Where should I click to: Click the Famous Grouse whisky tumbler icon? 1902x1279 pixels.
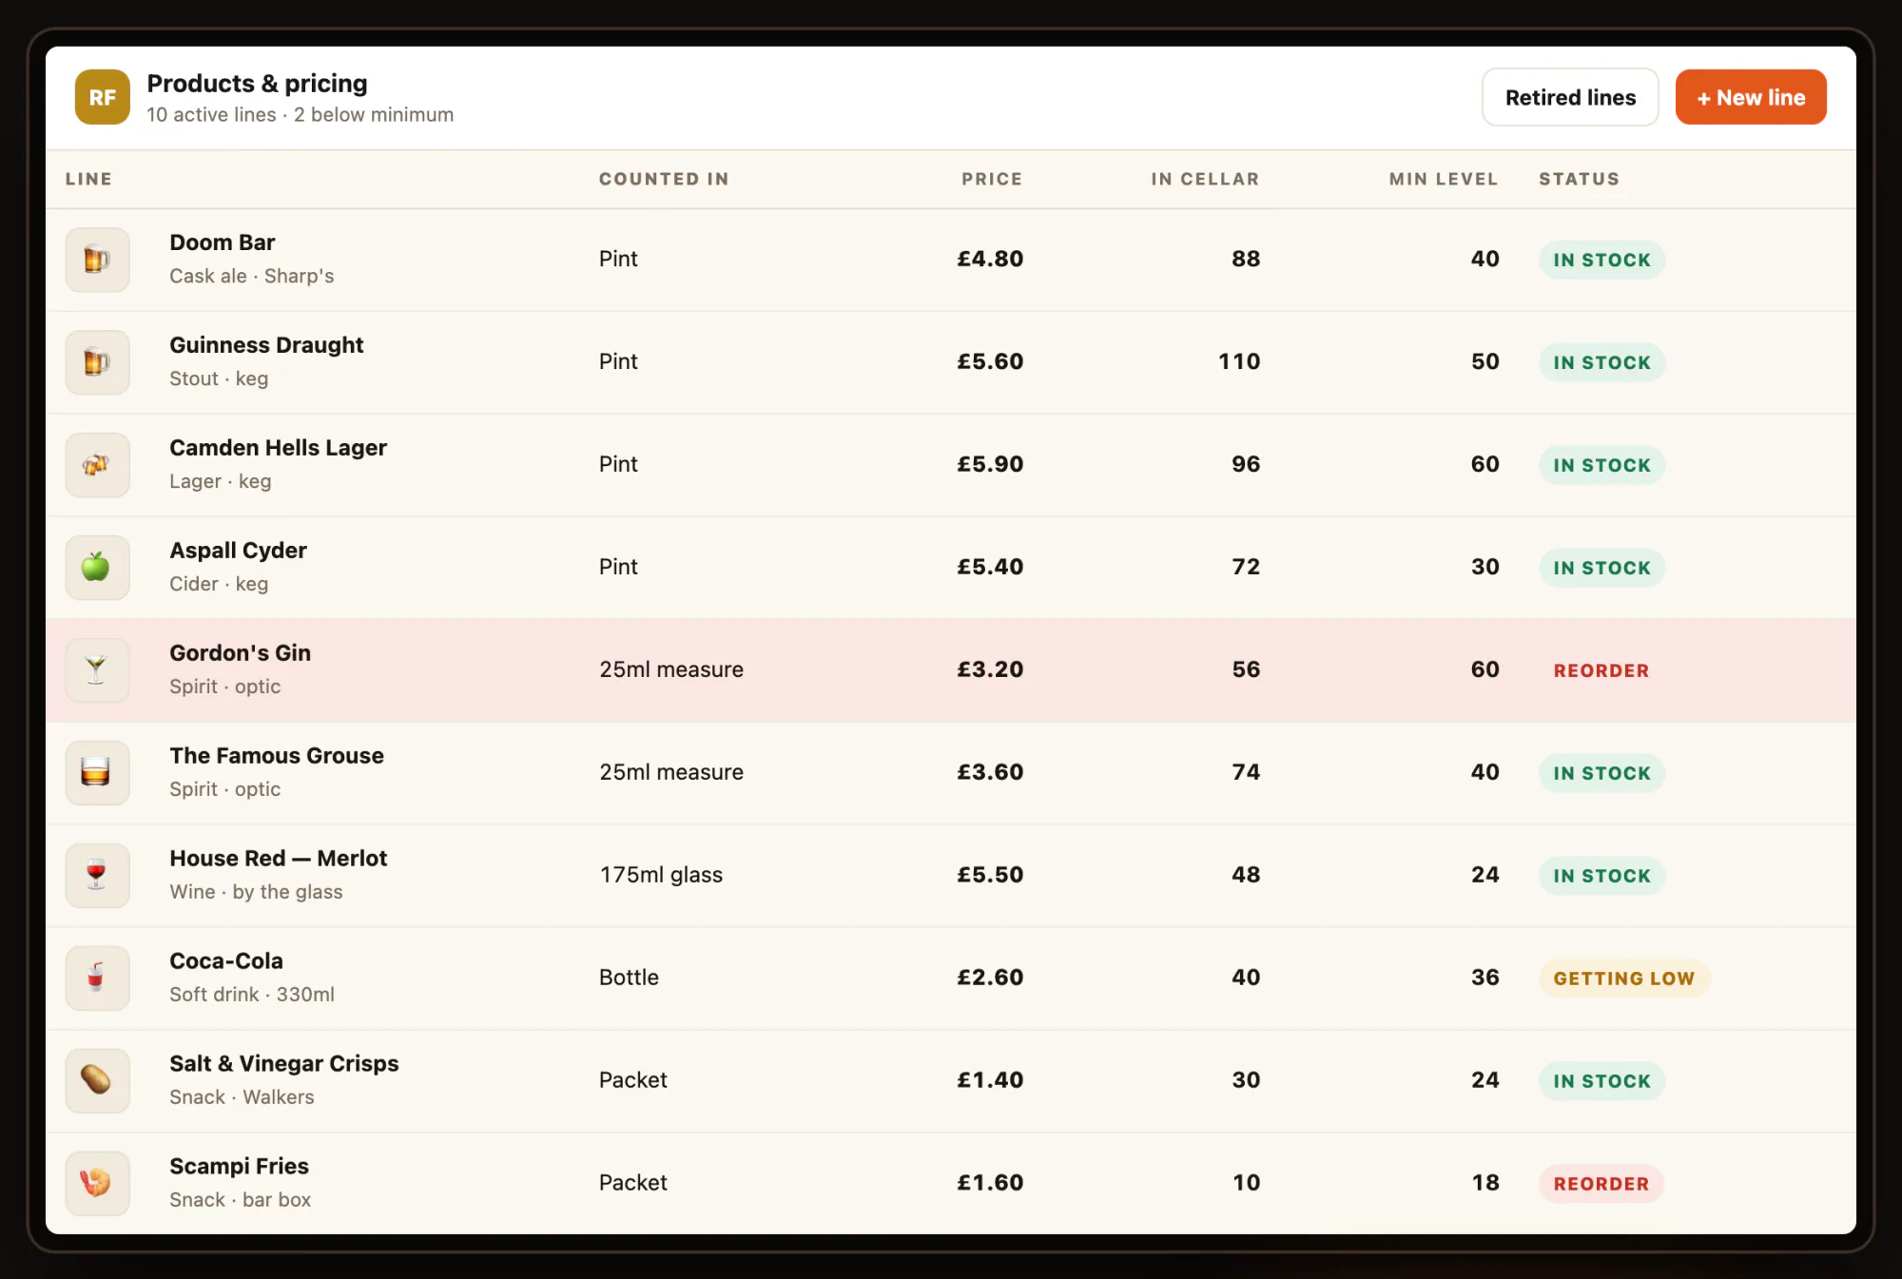[97, 773]
